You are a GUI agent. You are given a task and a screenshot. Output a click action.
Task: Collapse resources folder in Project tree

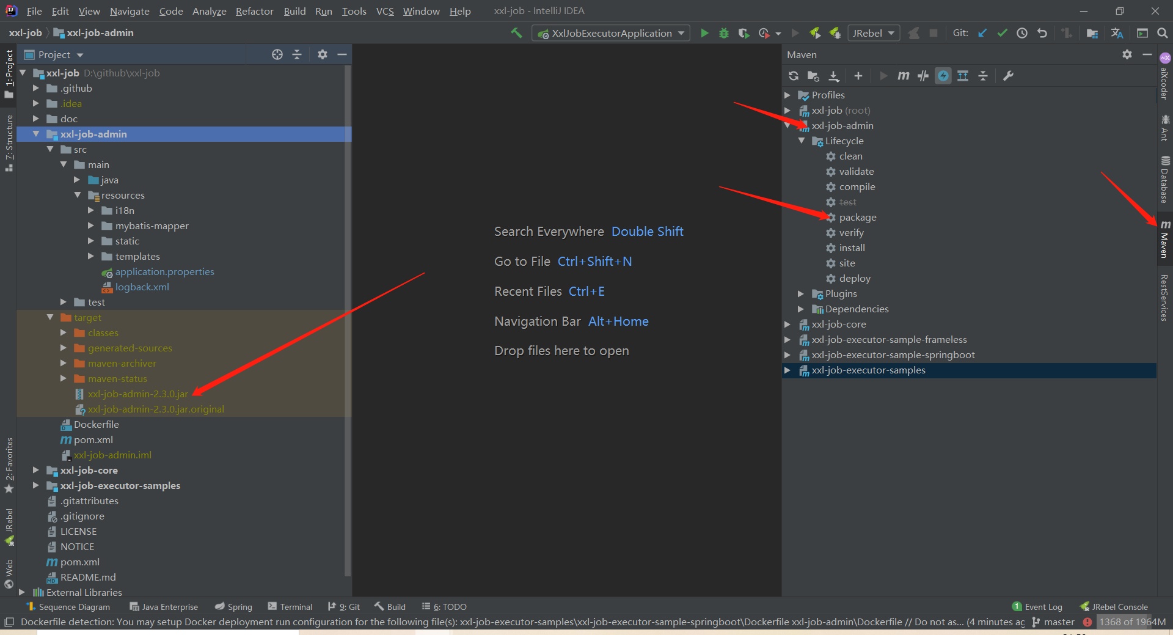click(78, 195)
